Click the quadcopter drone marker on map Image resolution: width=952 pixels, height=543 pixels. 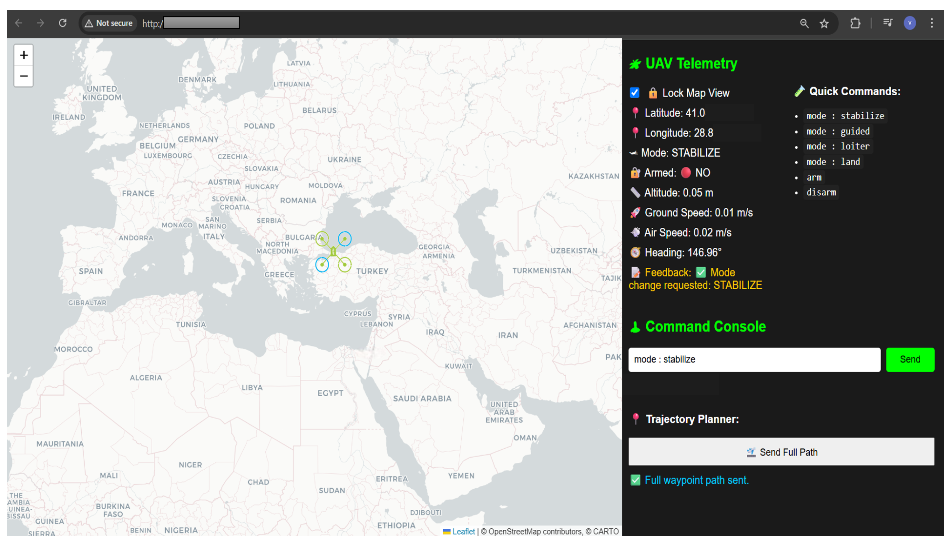[333, 251]
